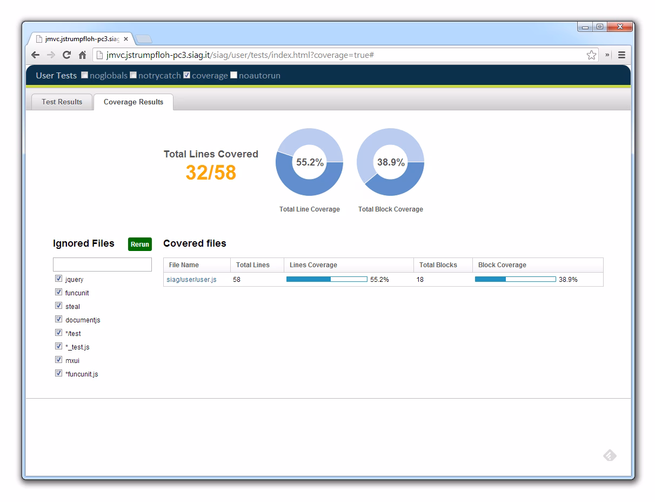Go to the browser home page icon
The height and width of the screenshot is (502, 655).
pos(82,55)
